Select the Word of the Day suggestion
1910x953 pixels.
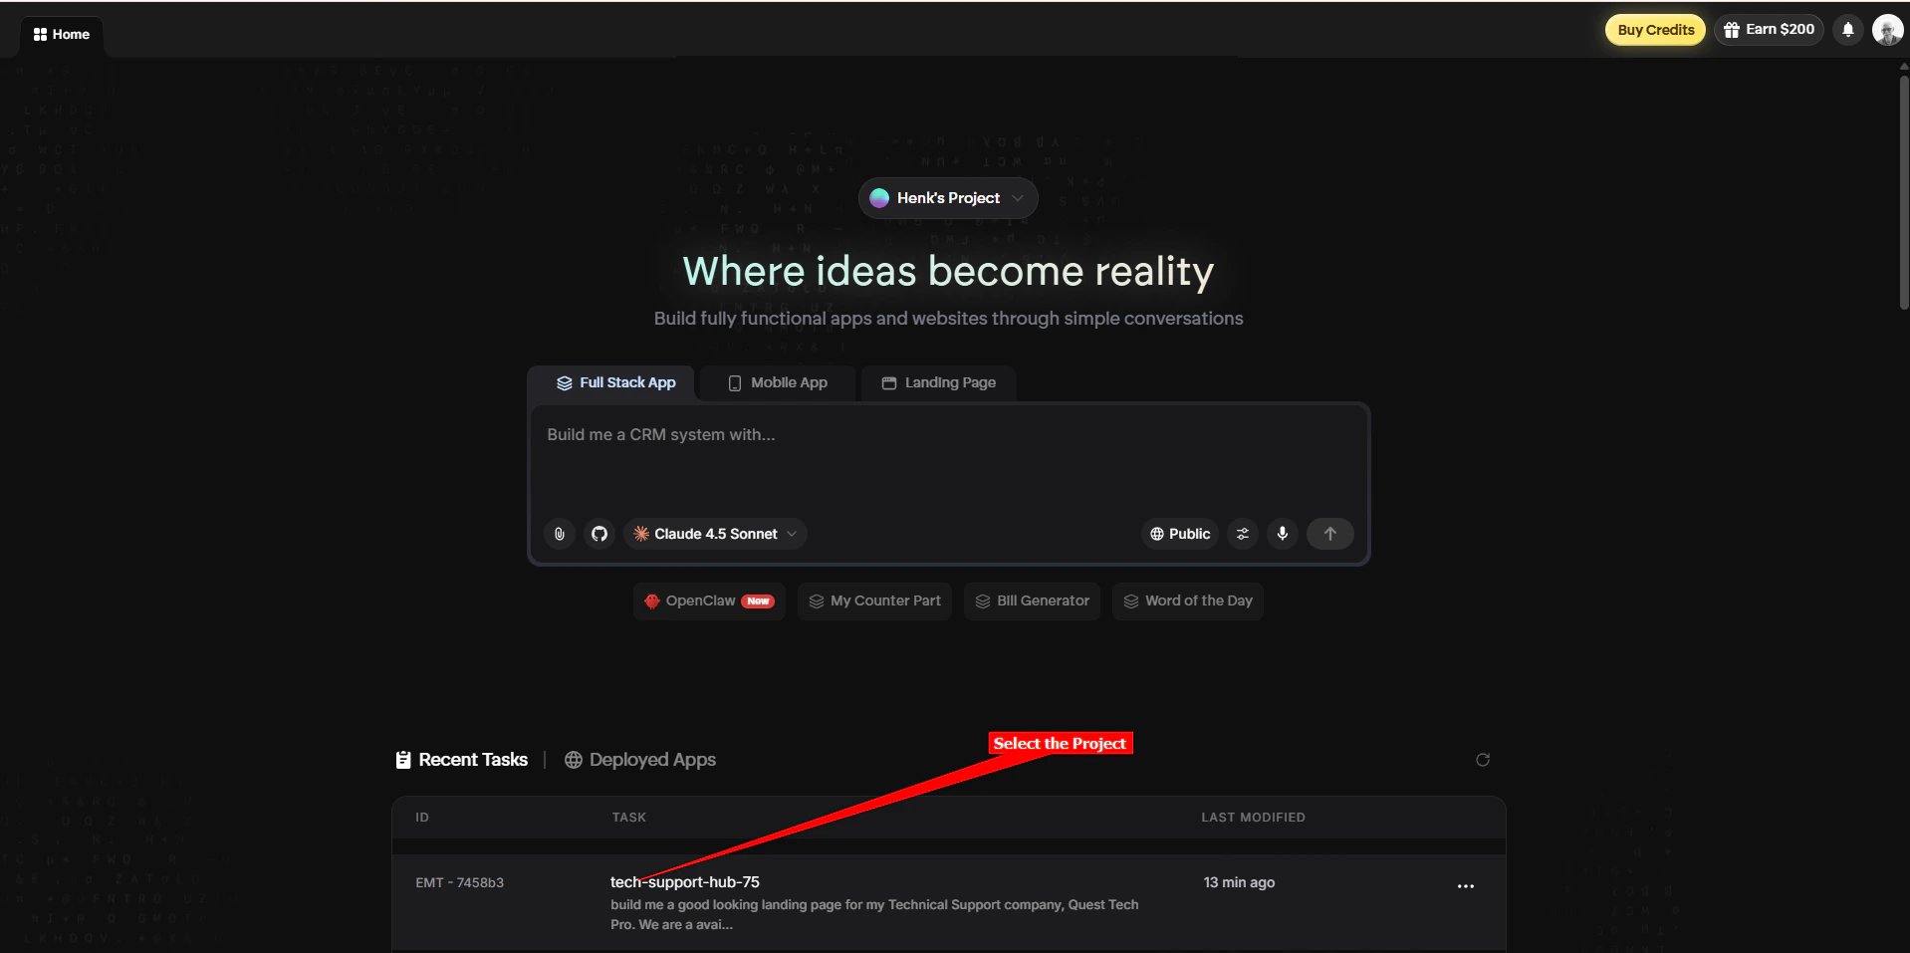click(x=1188, y=601)
